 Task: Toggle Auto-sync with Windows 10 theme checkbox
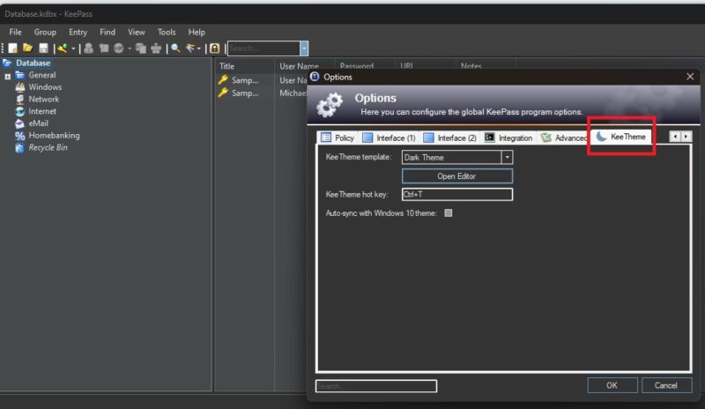[449, 213]
